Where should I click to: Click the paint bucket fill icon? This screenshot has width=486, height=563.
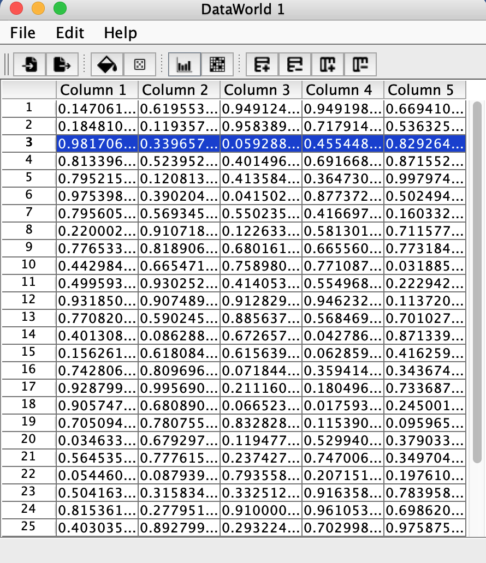[x=107, y=64]
